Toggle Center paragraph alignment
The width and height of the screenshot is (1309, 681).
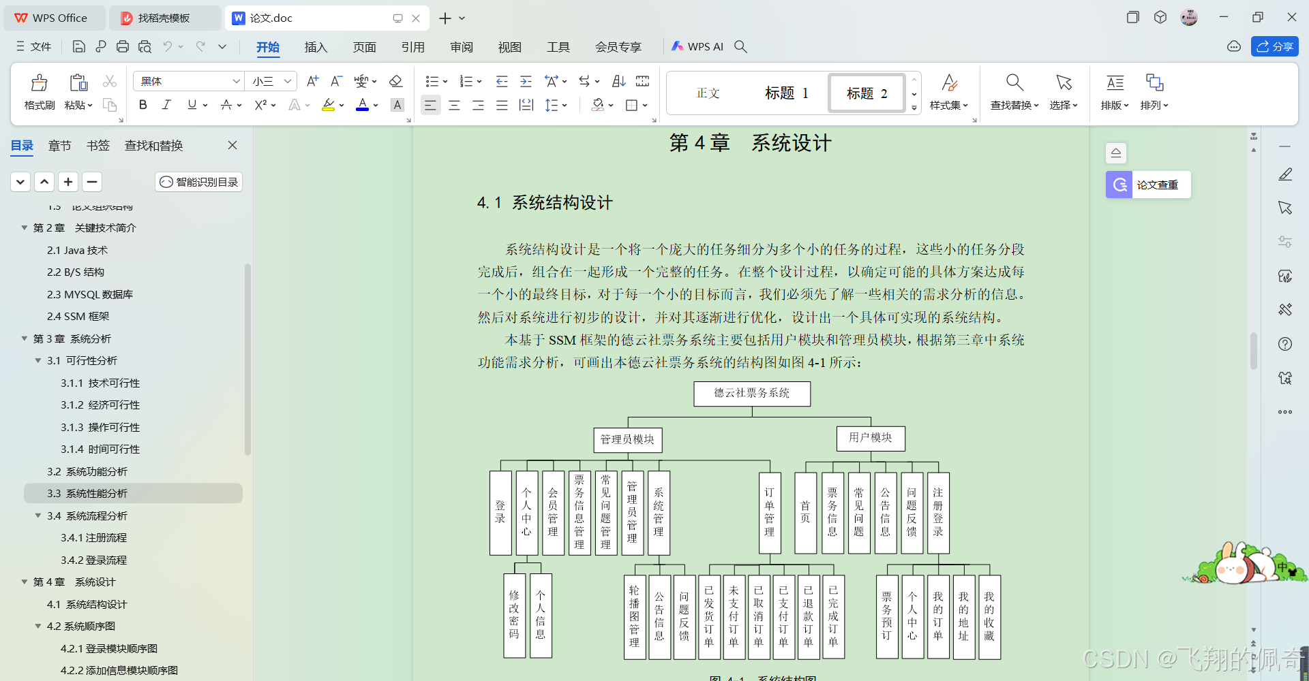[454, 105]
